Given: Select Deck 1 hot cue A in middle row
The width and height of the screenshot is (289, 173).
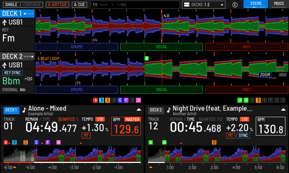Looking at the screenshot, I should tap(95, 100).
